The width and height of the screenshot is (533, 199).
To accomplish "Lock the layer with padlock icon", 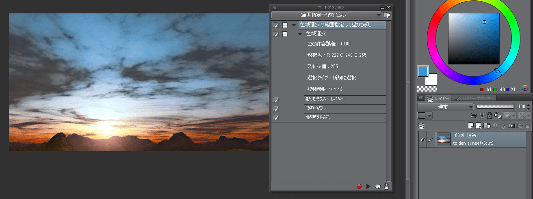I will (489, 116).
